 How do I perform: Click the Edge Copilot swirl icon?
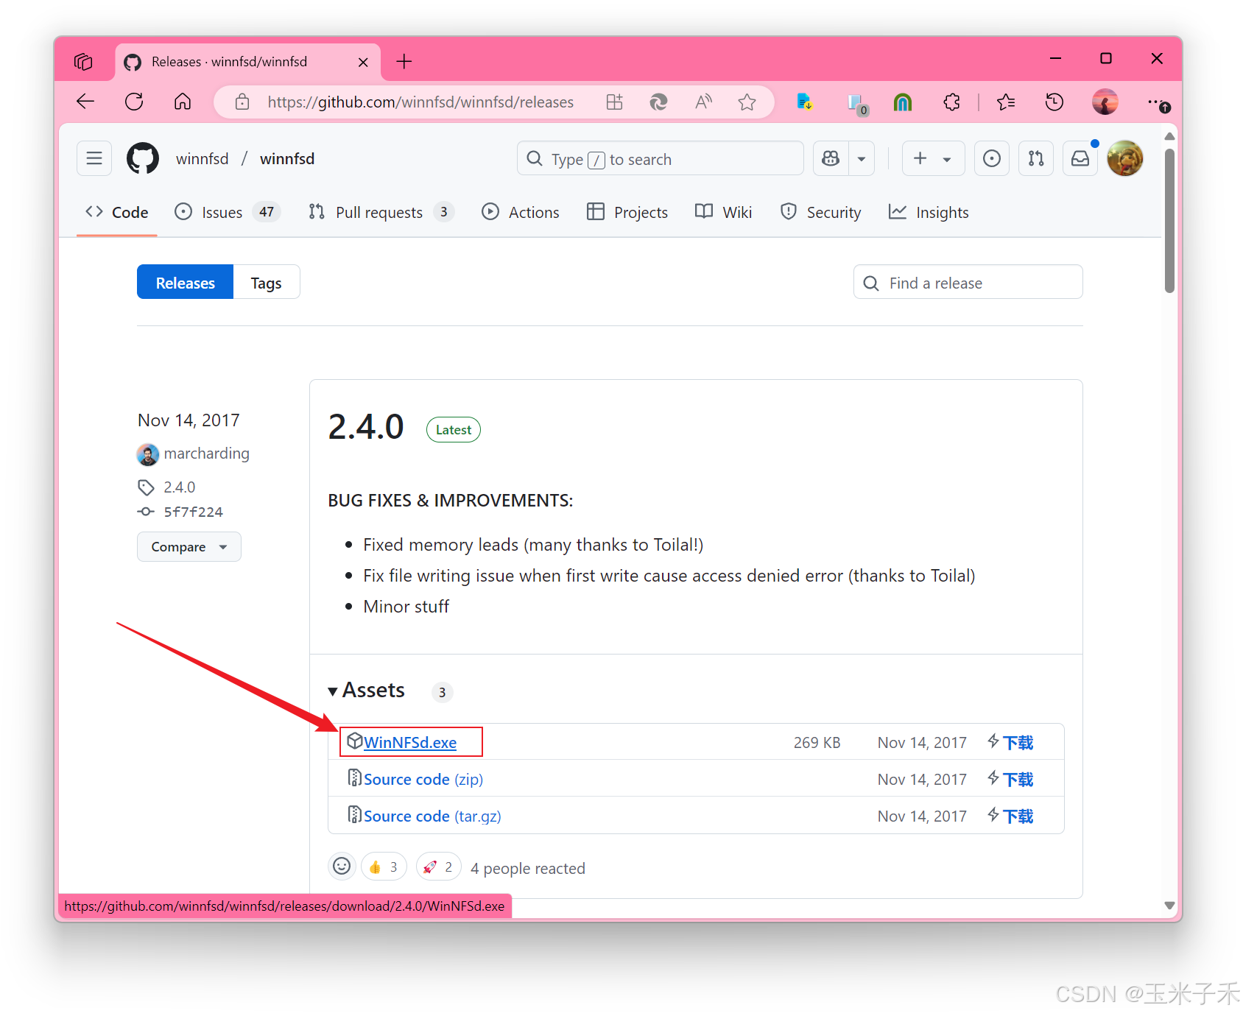[658, 102]
